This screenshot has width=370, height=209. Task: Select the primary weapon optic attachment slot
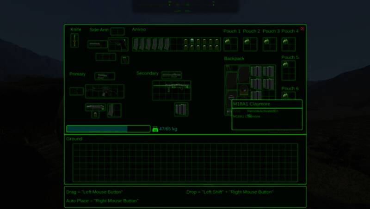coord(105,76)
